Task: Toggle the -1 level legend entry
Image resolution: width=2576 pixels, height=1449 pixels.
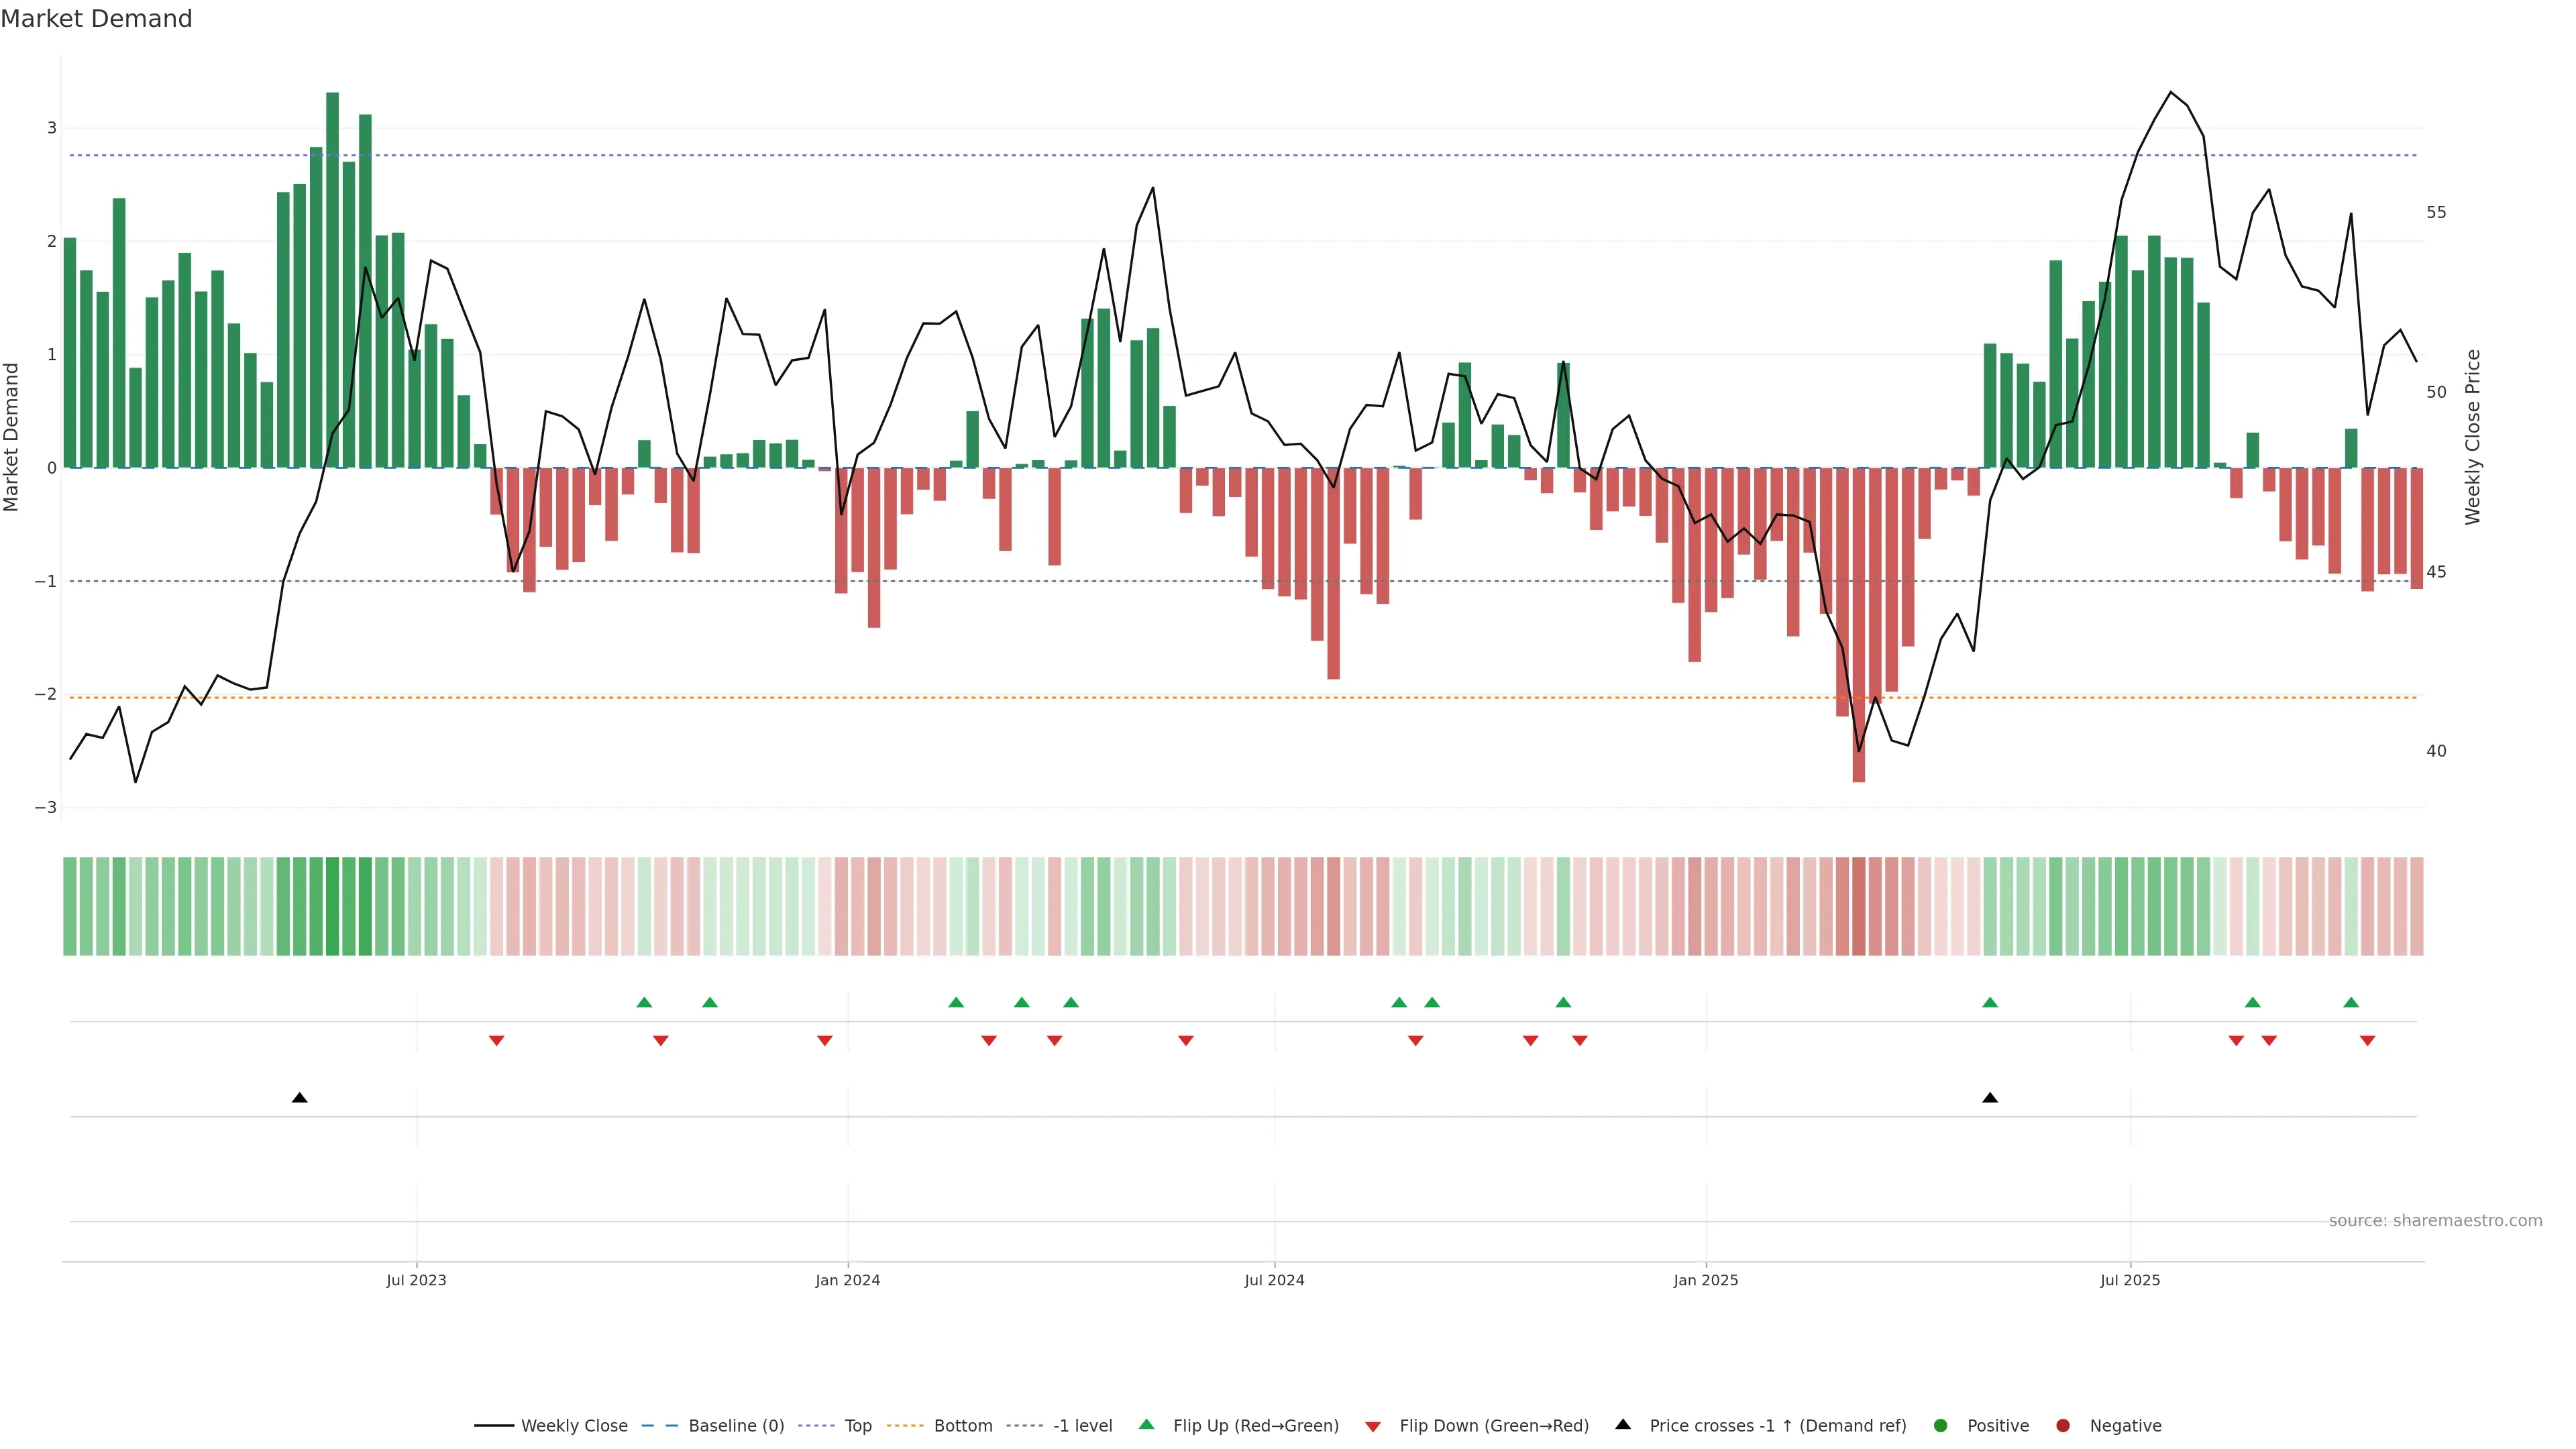Action: [1082, 1425]
